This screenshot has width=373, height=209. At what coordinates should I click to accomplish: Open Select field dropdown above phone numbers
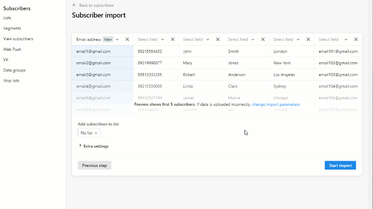tap(151, 39)
